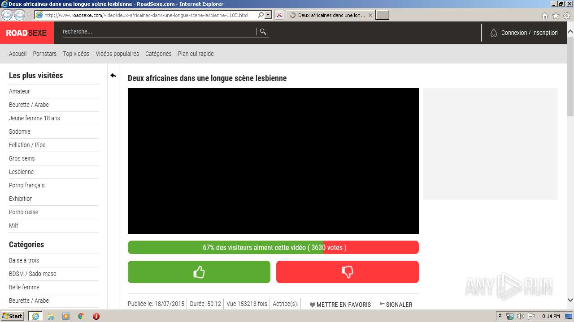Open the red Opera taskbar icon
Screen dimensions: 574x322
[x=96, y=316]
